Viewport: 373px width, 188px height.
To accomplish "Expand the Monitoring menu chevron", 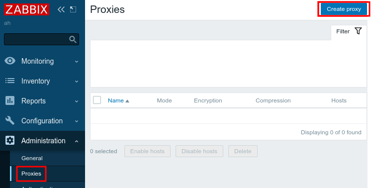I will coord(77,61).
